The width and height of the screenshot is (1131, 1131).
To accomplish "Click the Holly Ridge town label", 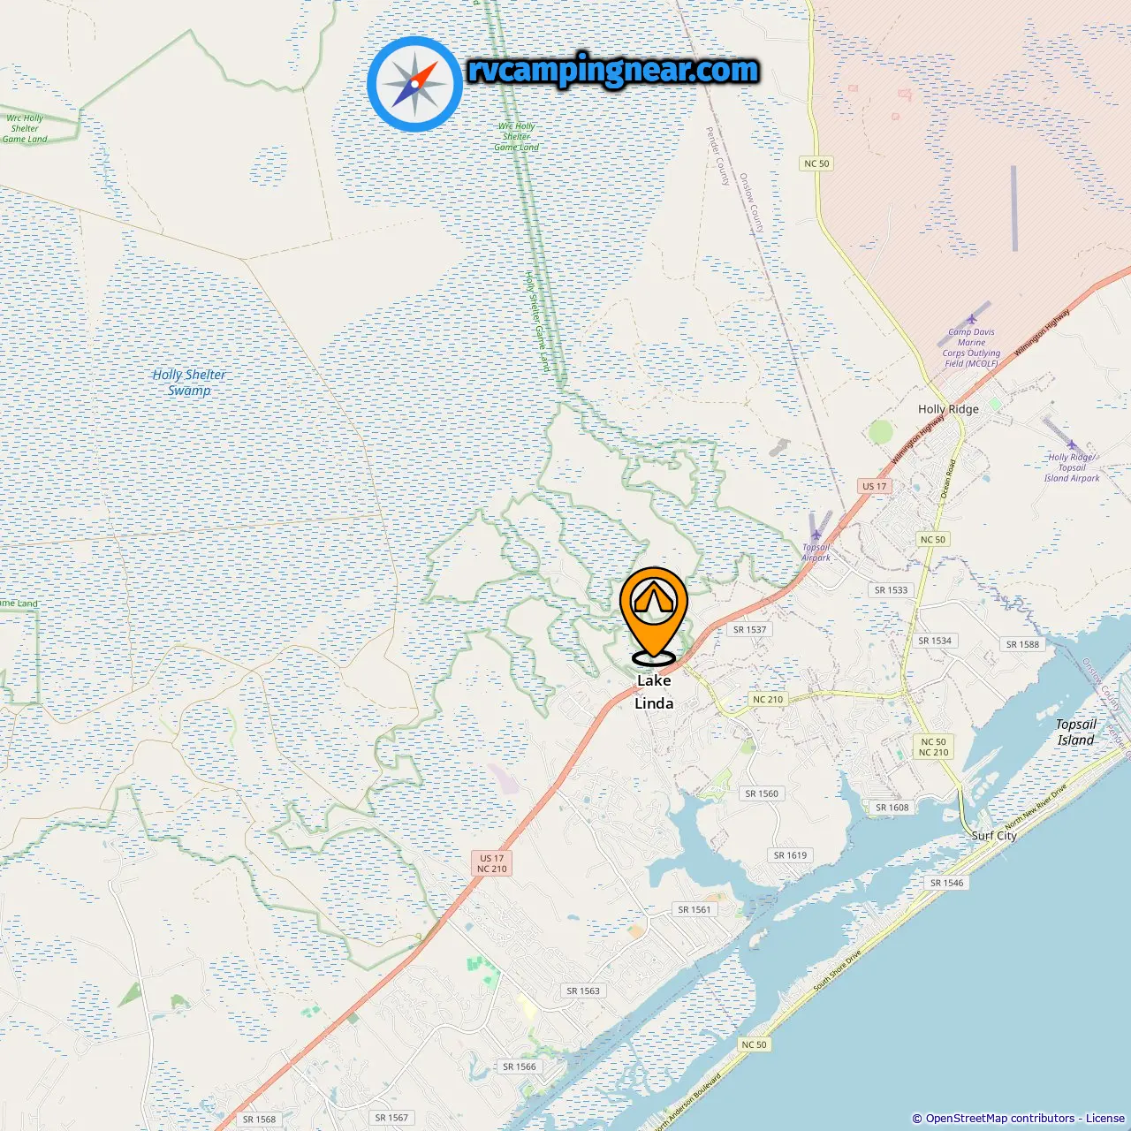I will coord(948,409).
